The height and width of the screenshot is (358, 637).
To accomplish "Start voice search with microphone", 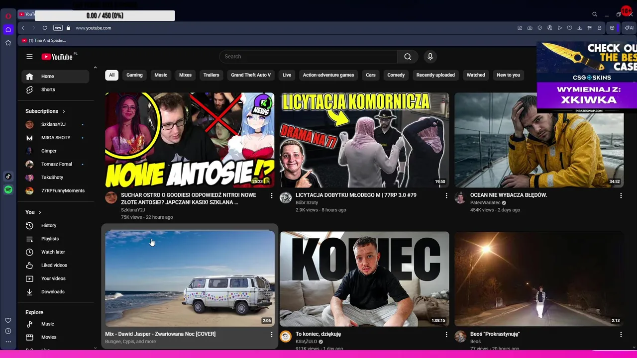I will point(430,57).
